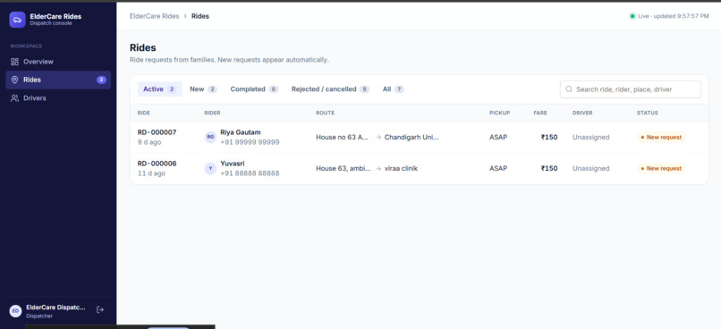Click the Overview grid icon

(x=14, y=62)
